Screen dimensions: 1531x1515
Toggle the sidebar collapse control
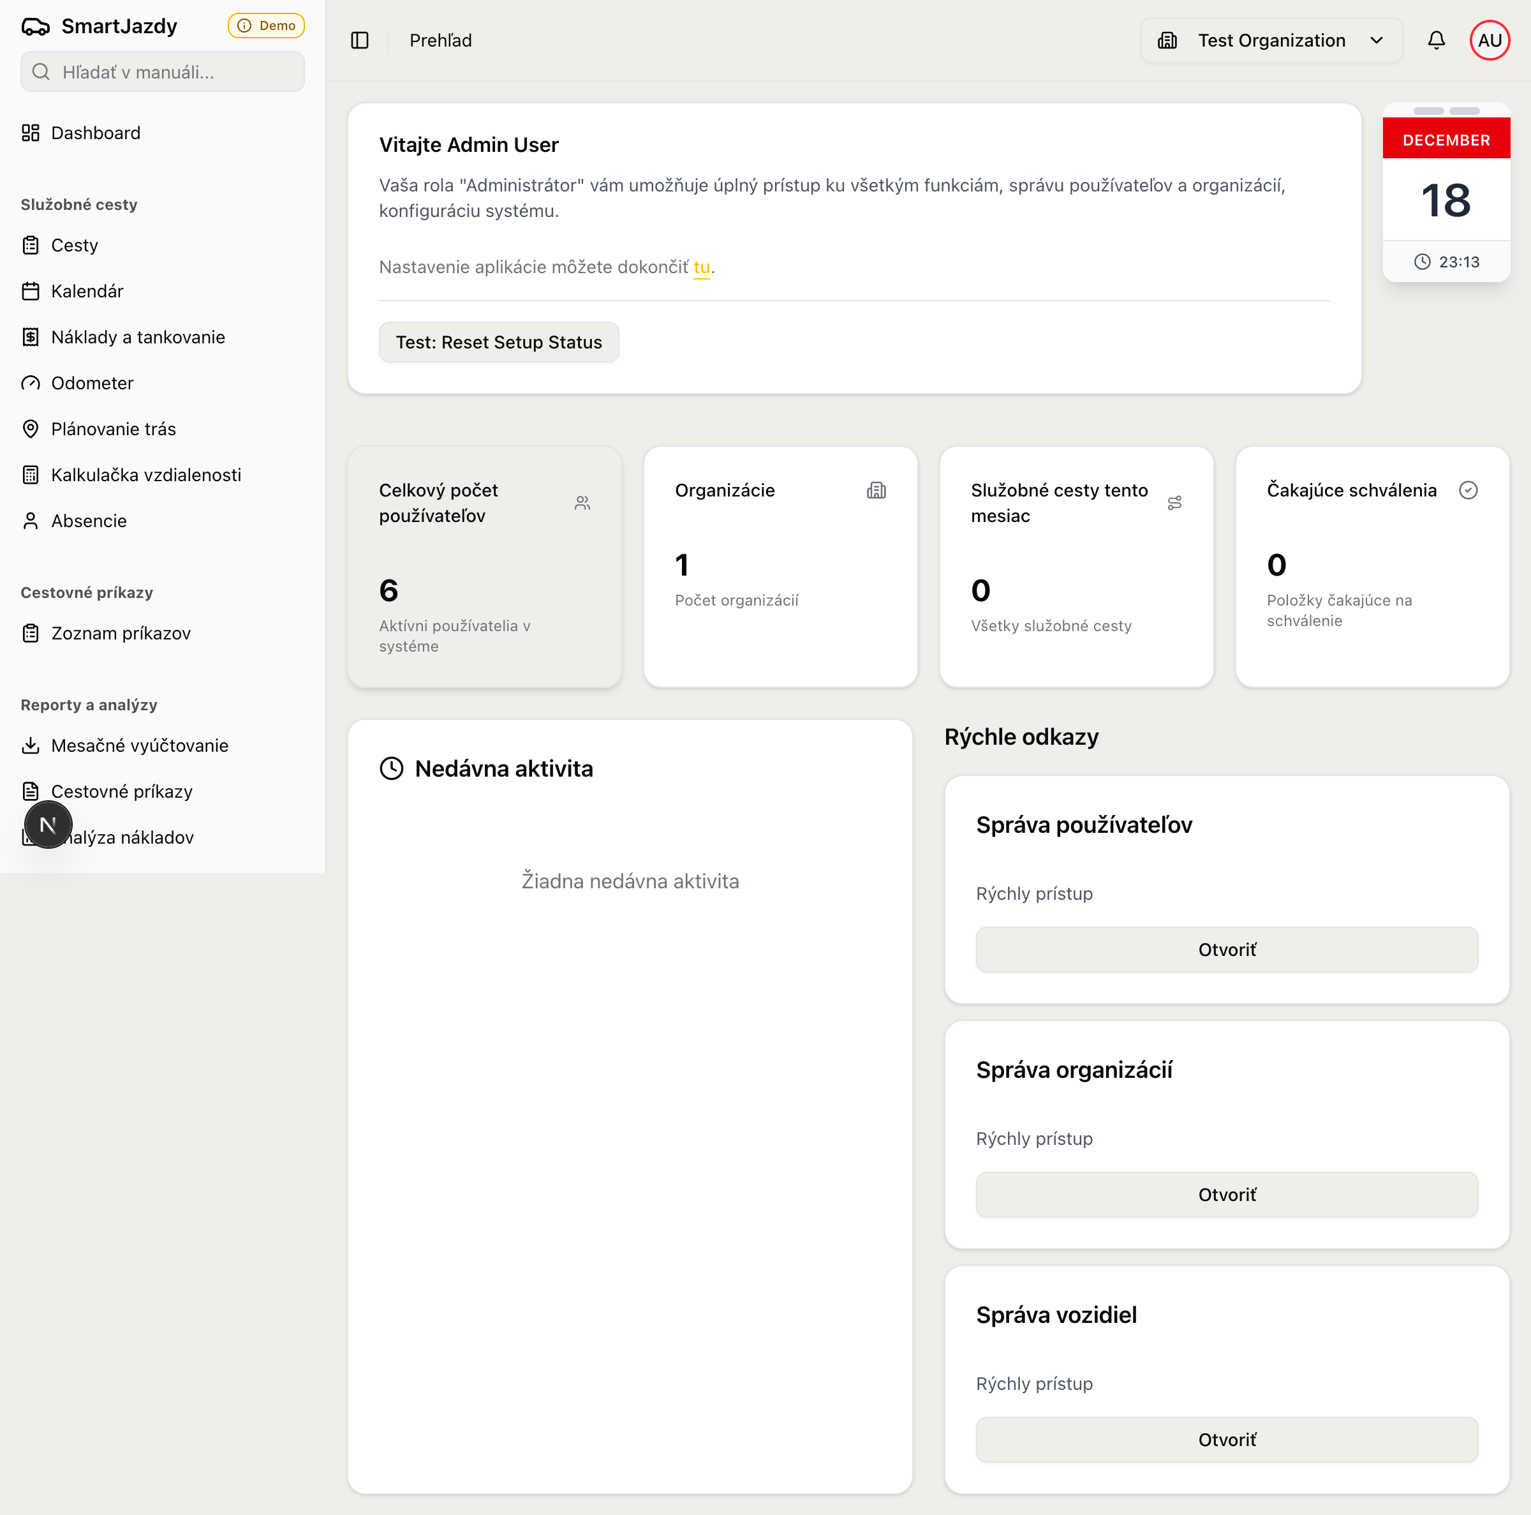360,40
